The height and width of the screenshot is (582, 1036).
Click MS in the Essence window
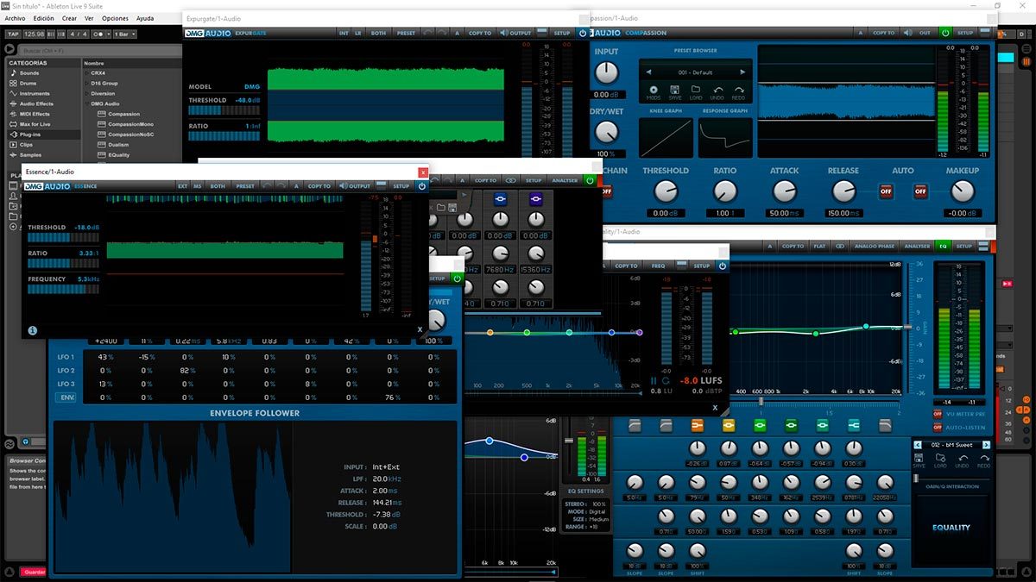[x=197, y=186]
